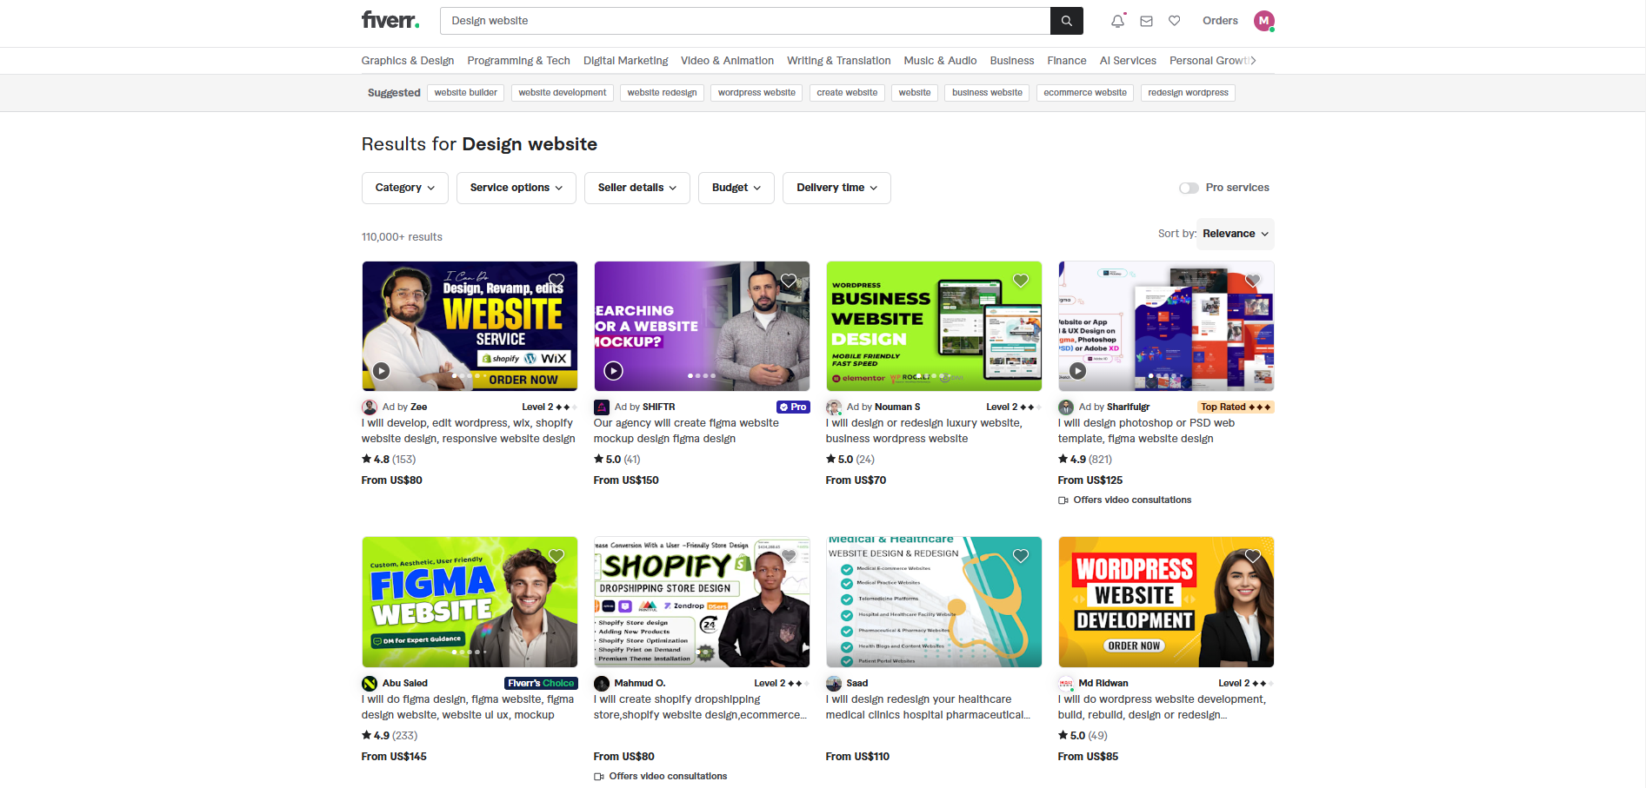1646x788 pixels.
Task: Save Abu Saied's Figma website gig
Action: click(x=556, y=556)
